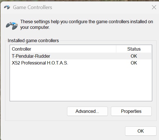The height and width of the screenshot is (140, 159).
Task: Select the T-Pendular-Rudder controller row
Action: (x=81, y=56)
